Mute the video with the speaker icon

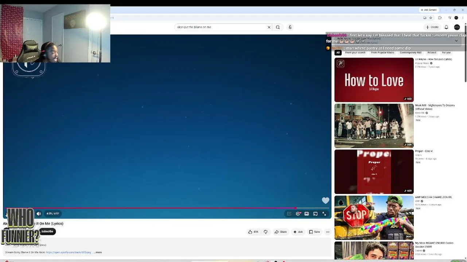(39, 214)
